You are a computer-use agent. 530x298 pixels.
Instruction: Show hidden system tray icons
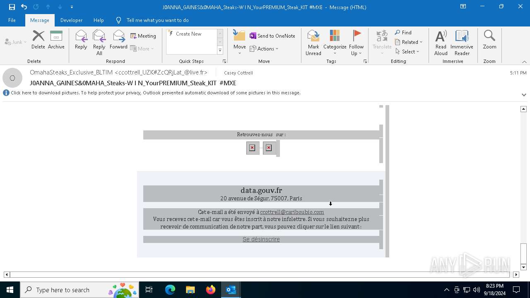[x=446, y=290]
